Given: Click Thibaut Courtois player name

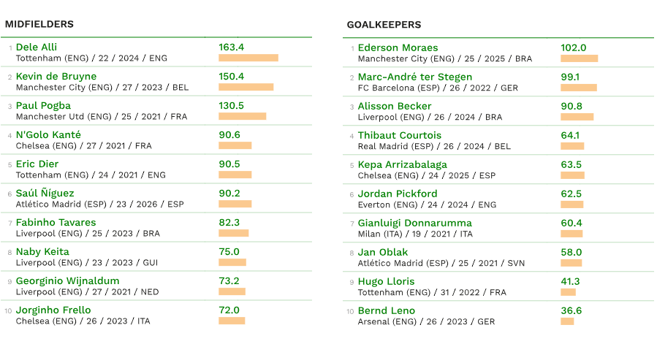Looking at the screenshot, I should 400,135.
